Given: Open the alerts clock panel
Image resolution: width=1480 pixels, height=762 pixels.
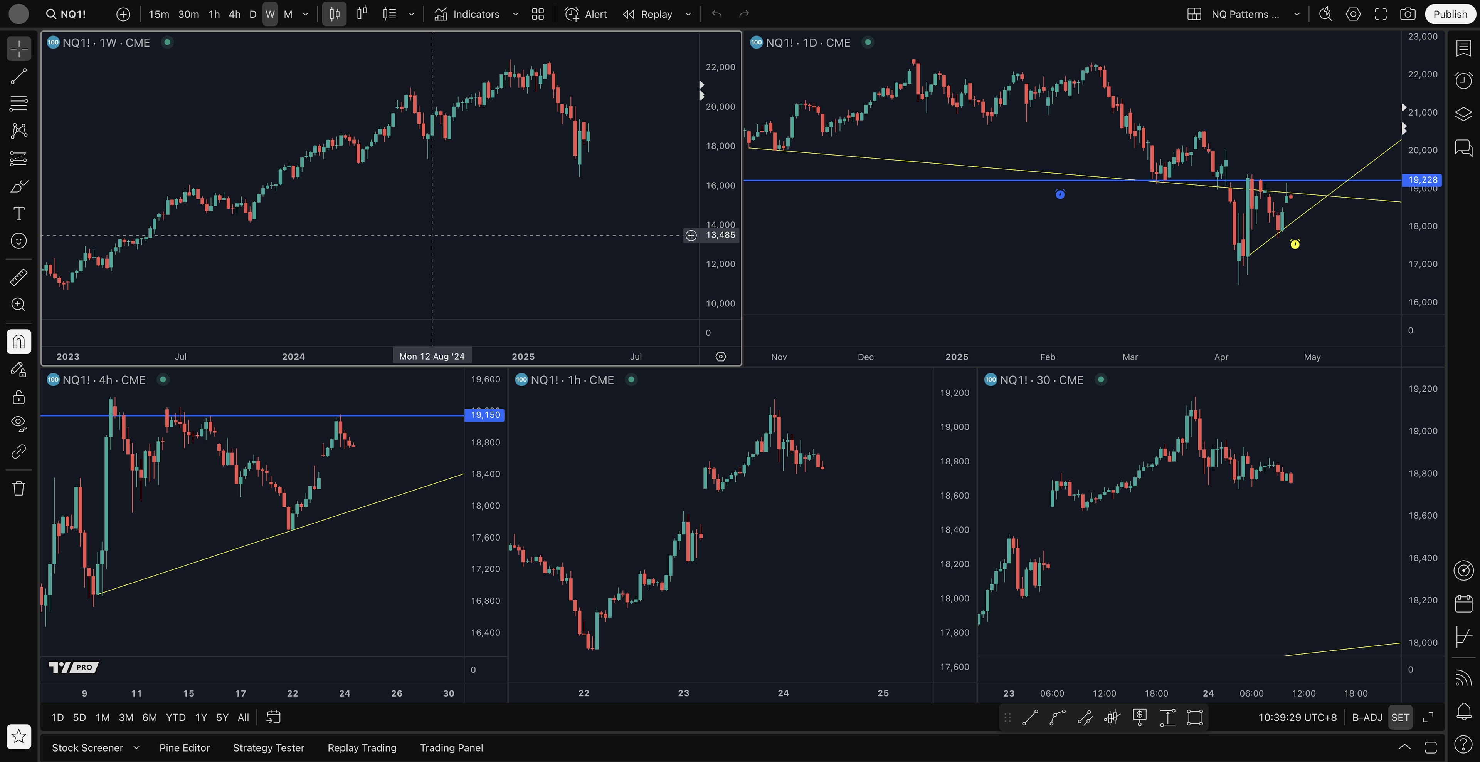Looking at the screenshot, I should [1463, 80].
